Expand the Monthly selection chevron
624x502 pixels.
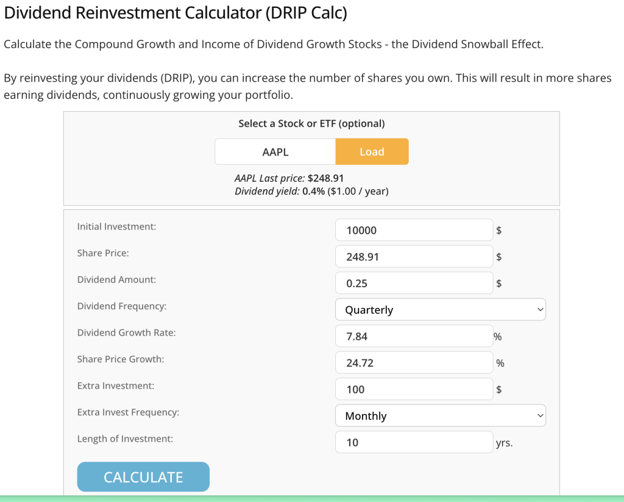(x=540, y=415)
